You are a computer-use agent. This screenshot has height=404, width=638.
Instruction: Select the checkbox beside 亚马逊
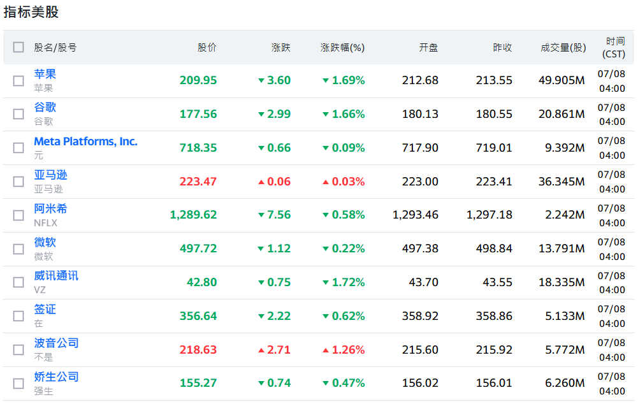(x=18, y=182)
